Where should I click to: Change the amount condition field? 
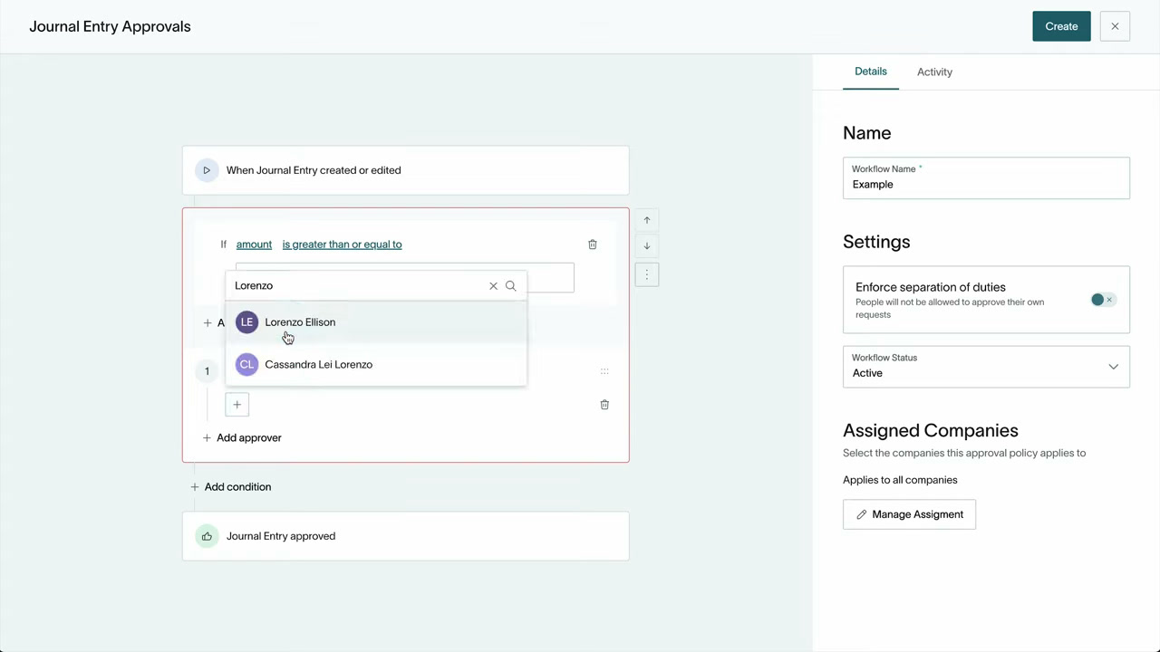pyautogui.click(x=254, y=244)
